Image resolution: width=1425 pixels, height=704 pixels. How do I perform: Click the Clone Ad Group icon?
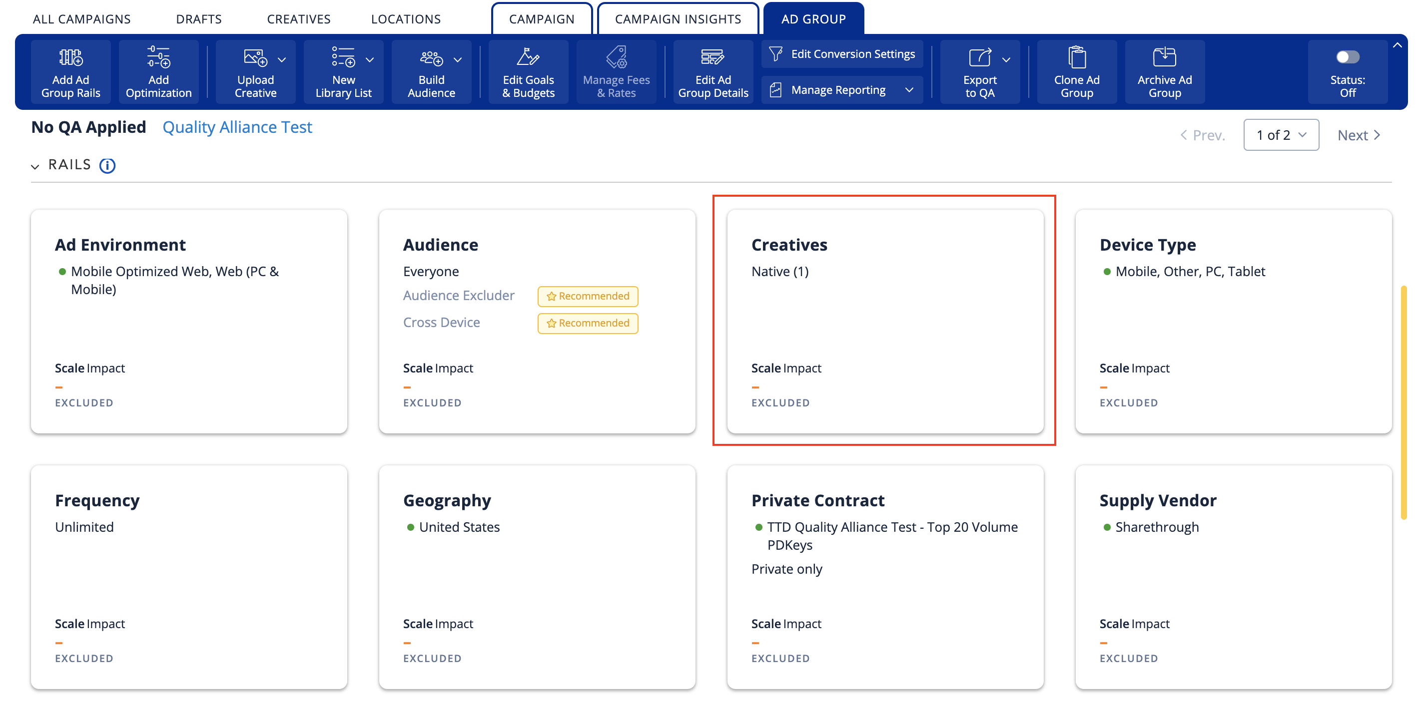1076,57
